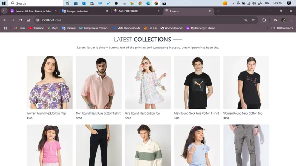Go to the browser home page icon
This screenshot has height=166, width=296.
click(x=28, y=20)
